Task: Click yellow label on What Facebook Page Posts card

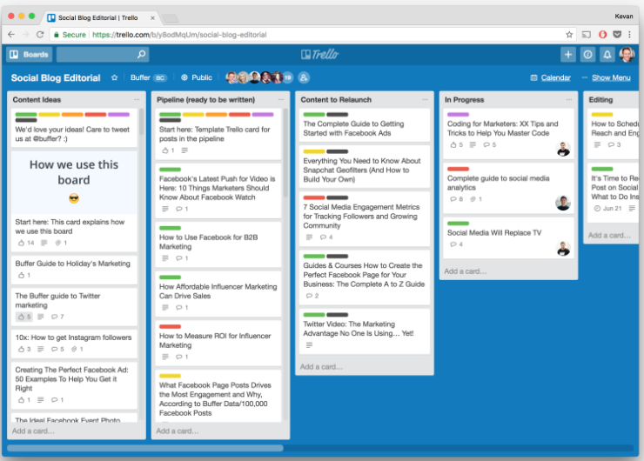Action: click(170, 376)
